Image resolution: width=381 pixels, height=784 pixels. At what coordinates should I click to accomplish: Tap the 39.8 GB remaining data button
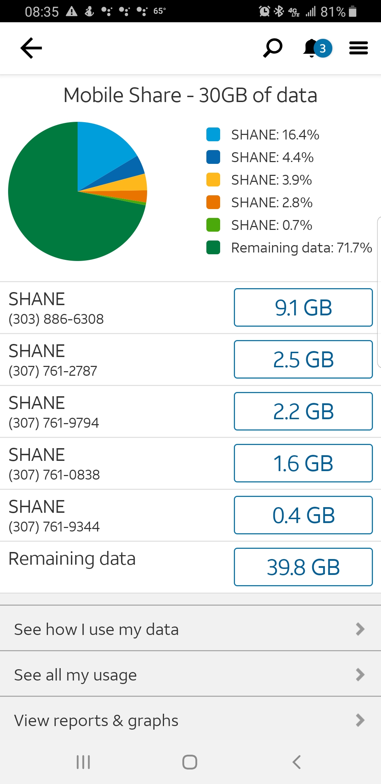point(303,567)
